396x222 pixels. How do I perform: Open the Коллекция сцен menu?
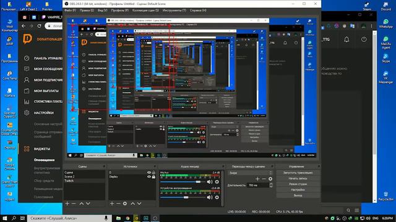tap(145, 10)
